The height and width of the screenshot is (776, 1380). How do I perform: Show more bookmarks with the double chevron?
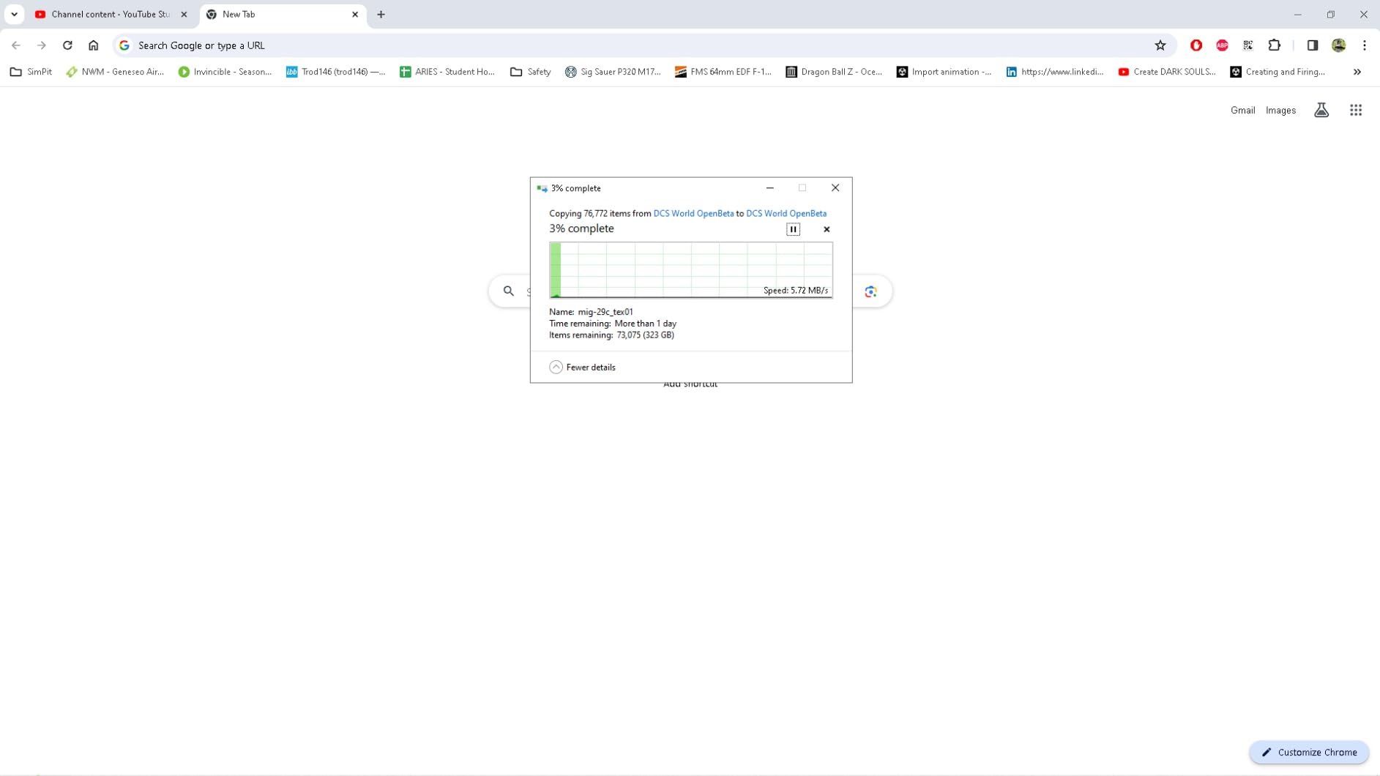coord(1357,72)
